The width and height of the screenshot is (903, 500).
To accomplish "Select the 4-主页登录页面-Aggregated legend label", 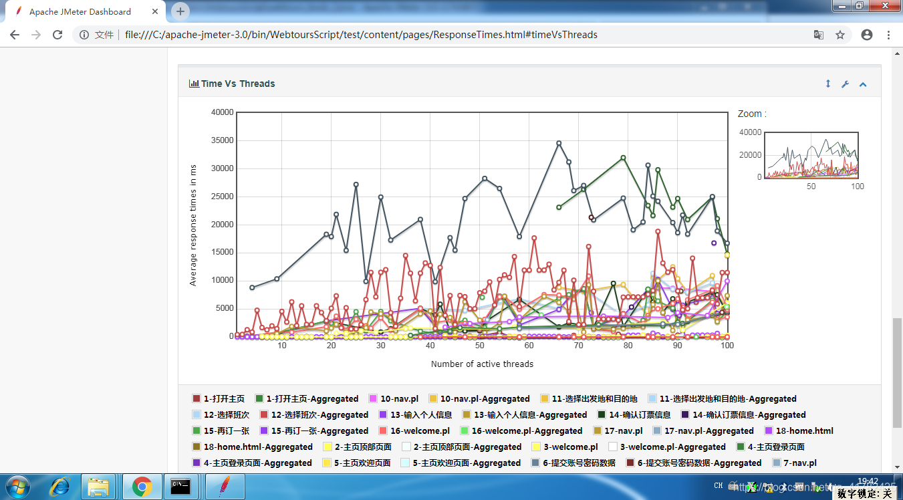I will point(258,463).
